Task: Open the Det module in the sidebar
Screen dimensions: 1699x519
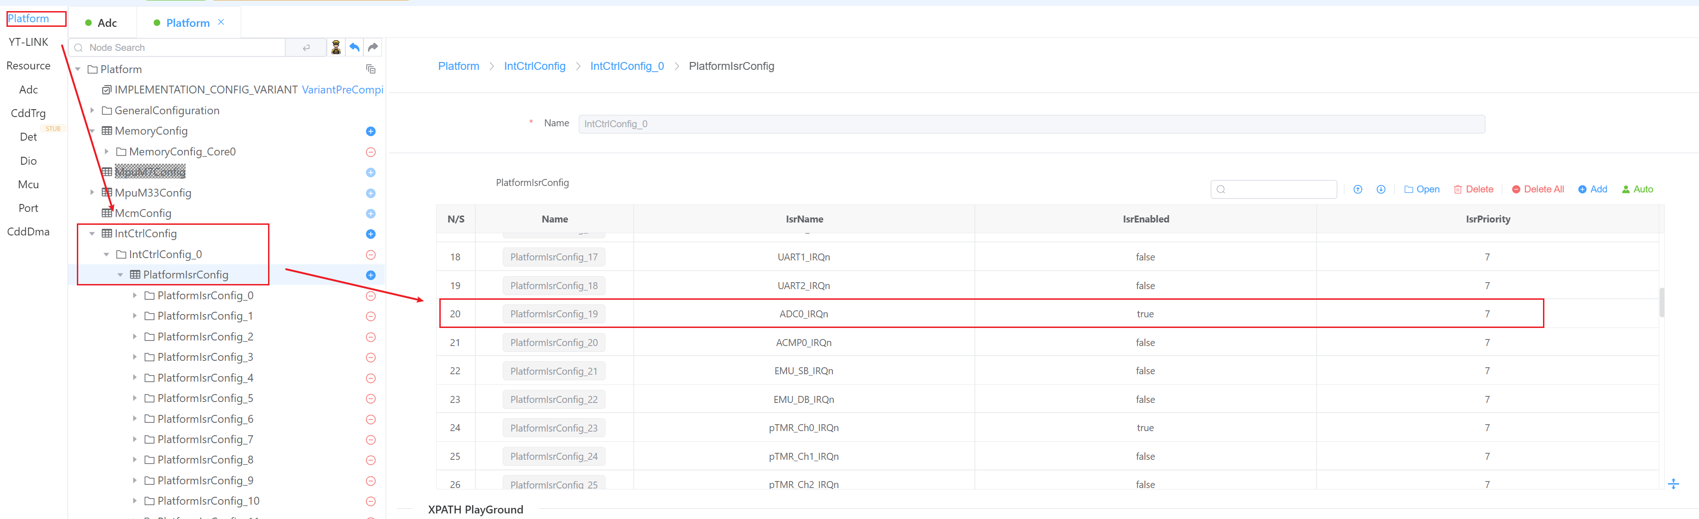Action: point(28,137)
